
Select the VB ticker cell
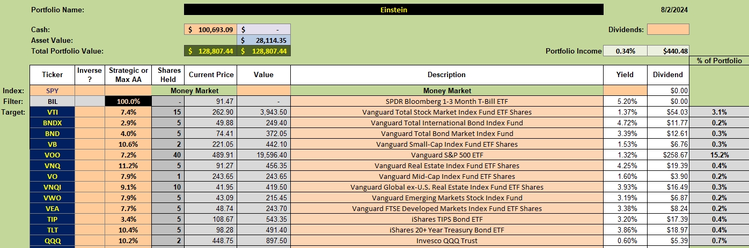point(52,144)
